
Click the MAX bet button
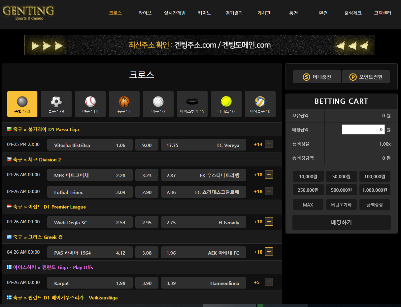pos(308,205)
